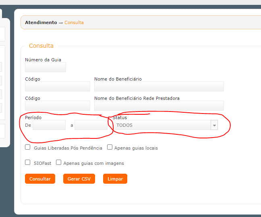
Task: Click the Atendimento breadcrumb text
Action: point(41,22)
